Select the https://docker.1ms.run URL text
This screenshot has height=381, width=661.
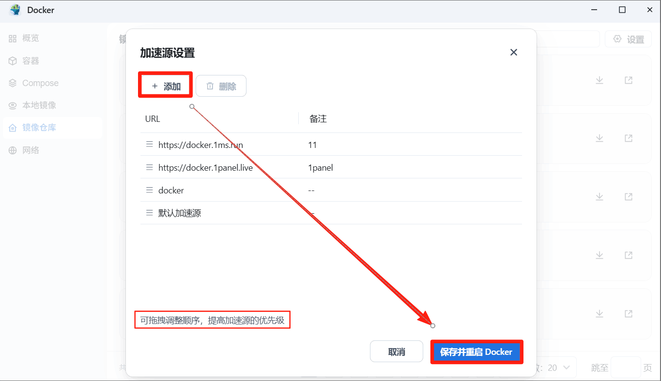click(x=200, y=145)
